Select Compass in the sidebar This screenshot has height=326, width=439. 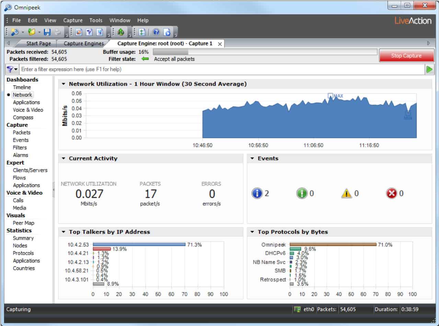[x=23, y=118]
